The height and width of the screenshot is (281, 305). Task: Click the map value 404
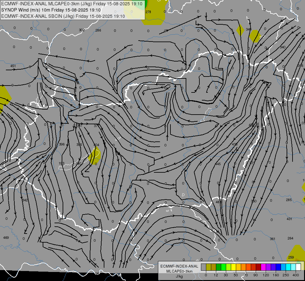coord(96,145)
